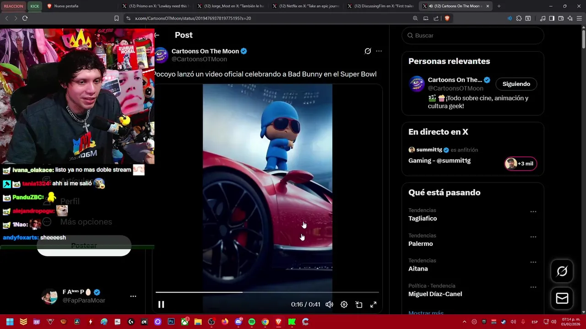The image size is (586, 329).
Task: Open Cartoons On The Moon author name
Action: click(x=205, y=51)
